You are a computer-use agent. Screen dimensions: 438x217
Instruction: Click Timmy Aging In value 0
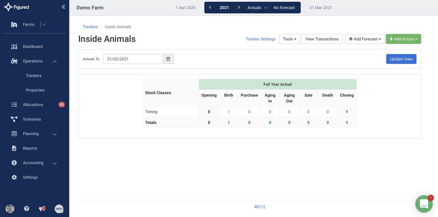click(x=270, y=112)
